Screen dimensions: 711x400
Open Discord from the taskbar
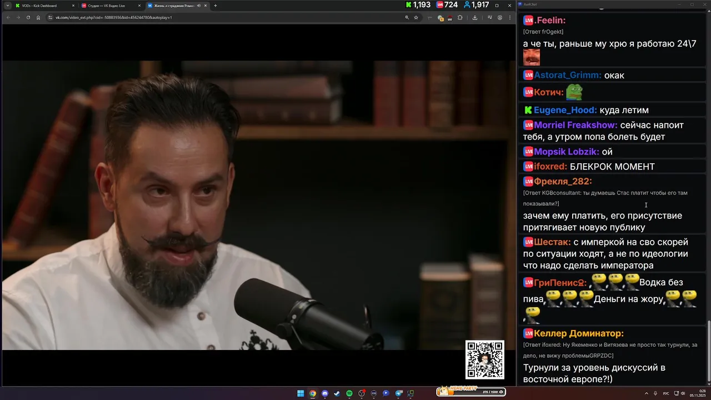coord(325,393)
